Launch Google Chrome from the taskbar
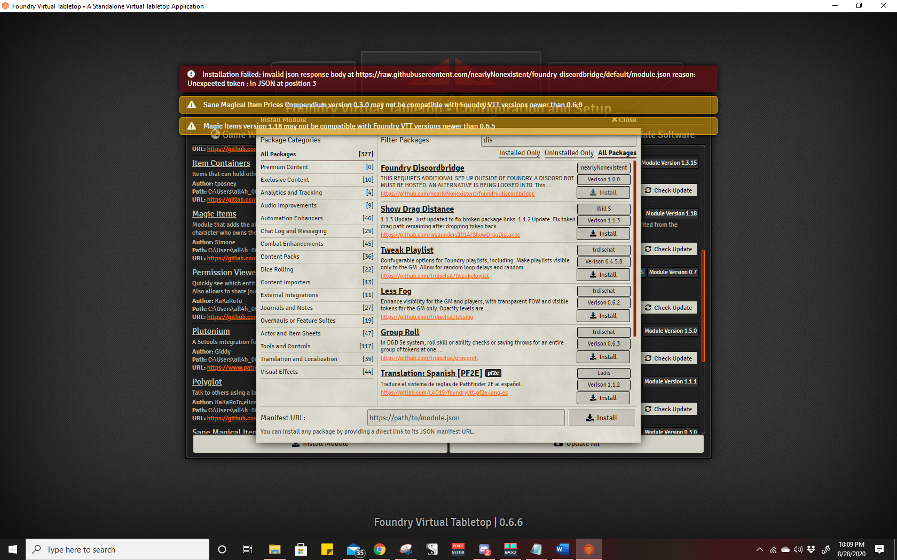The image size is (897, 560). (x=380, y=549)
